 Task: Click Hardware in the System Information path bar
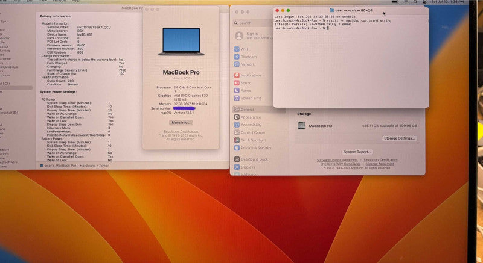88,166
